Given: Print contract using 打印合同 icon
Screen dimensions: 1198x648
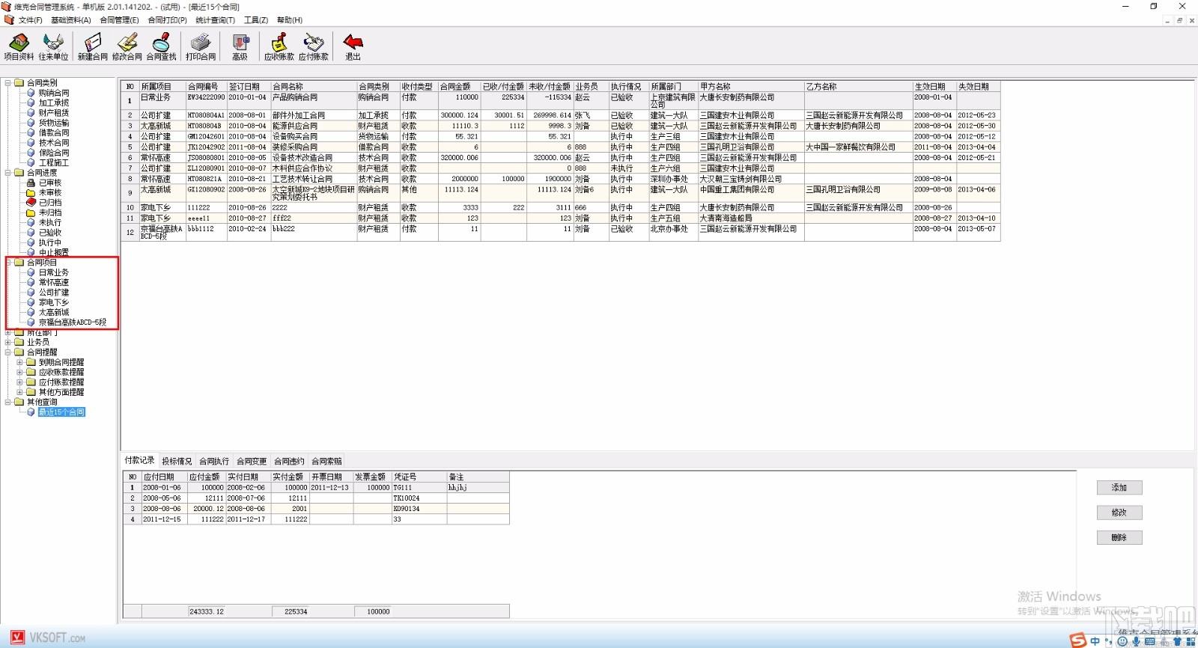Looking at the screenshot, I should 201,46.
